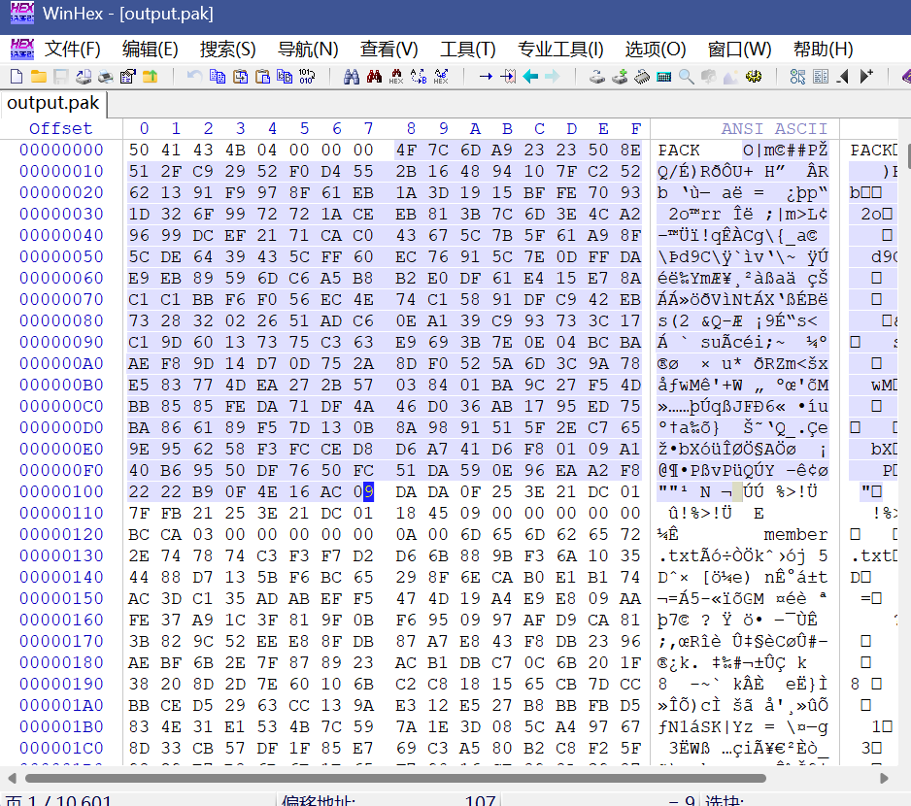This screenshot has height=806, width=911.
Task: Click the Find Hex Values icon
Action: pyautogui.click(x=396, y=77)
